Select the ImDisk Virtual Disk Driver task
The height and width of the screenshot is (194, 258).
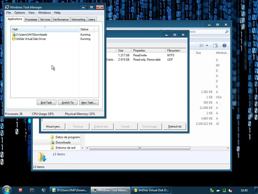point(54,39)
